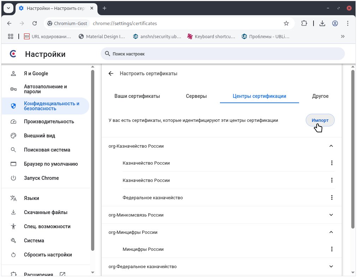This screenshot has width=358, height=278.
Task: Open options menu for Минцифры России certificate
Action: coord(332,249)
